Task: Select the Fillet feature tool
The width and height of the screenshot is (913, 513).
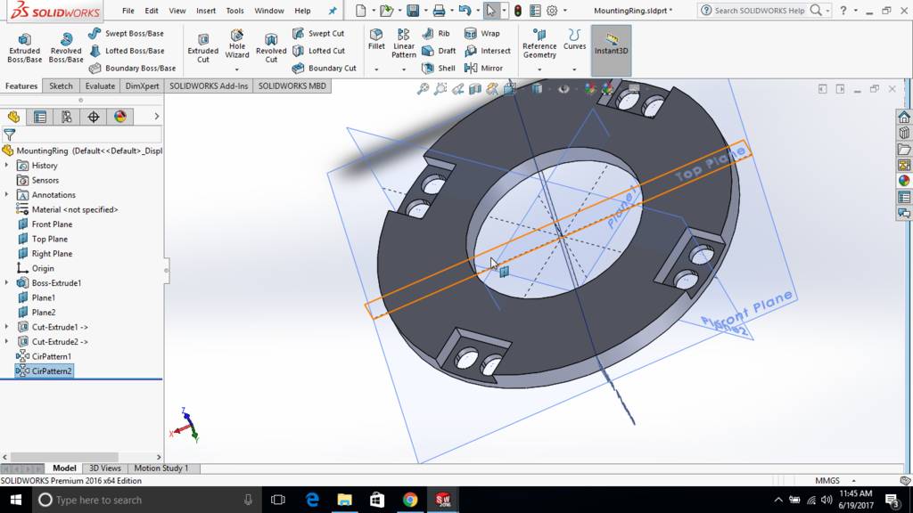Action: (376, 40)
